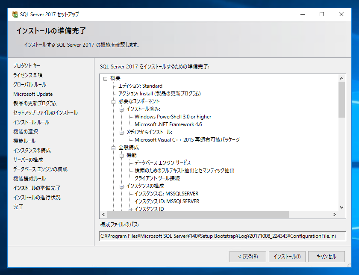The image size is (359, 275).
Task: Click the scroll down arrow of summary tree
Action: [341, 207]
